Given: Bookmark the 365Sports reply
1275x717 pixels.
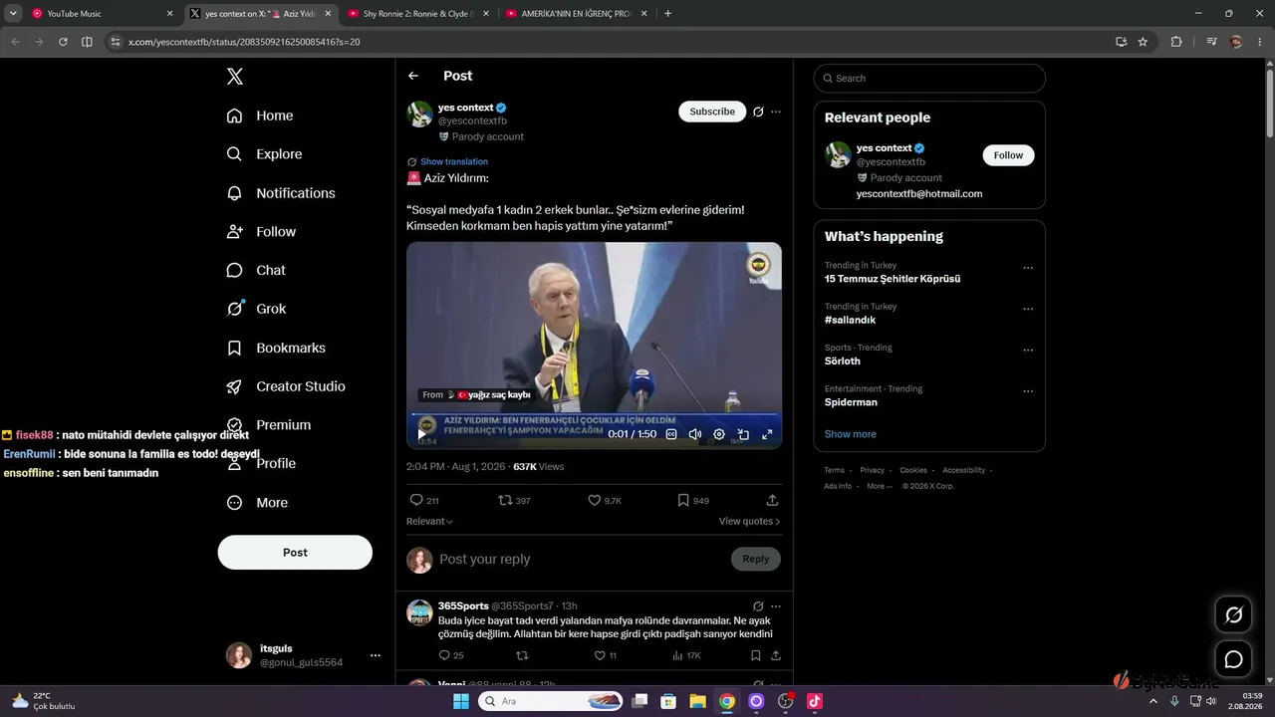Looking at the screenshot, I should [756, 655].
